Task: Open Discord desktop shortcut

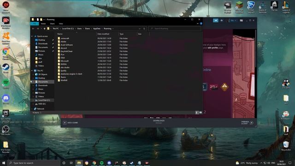Action: pyautogui.click(x=6, y=100)
